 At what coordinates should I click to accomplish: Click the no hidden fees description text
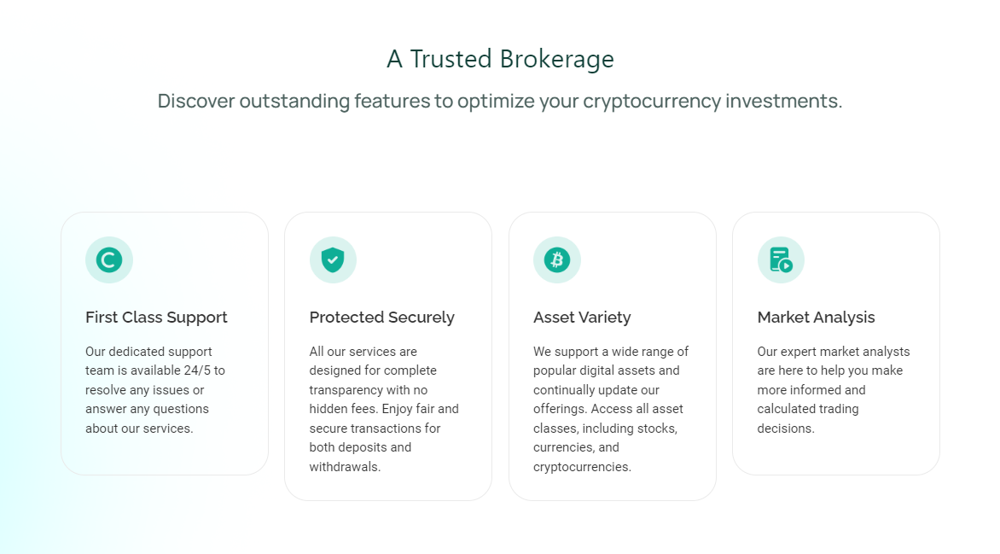(383, 409)
